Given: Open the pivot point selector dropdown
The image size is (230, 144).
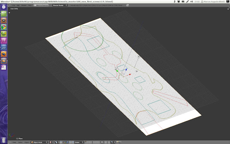Looking at the screenshot, I should (x=57, y=142).
